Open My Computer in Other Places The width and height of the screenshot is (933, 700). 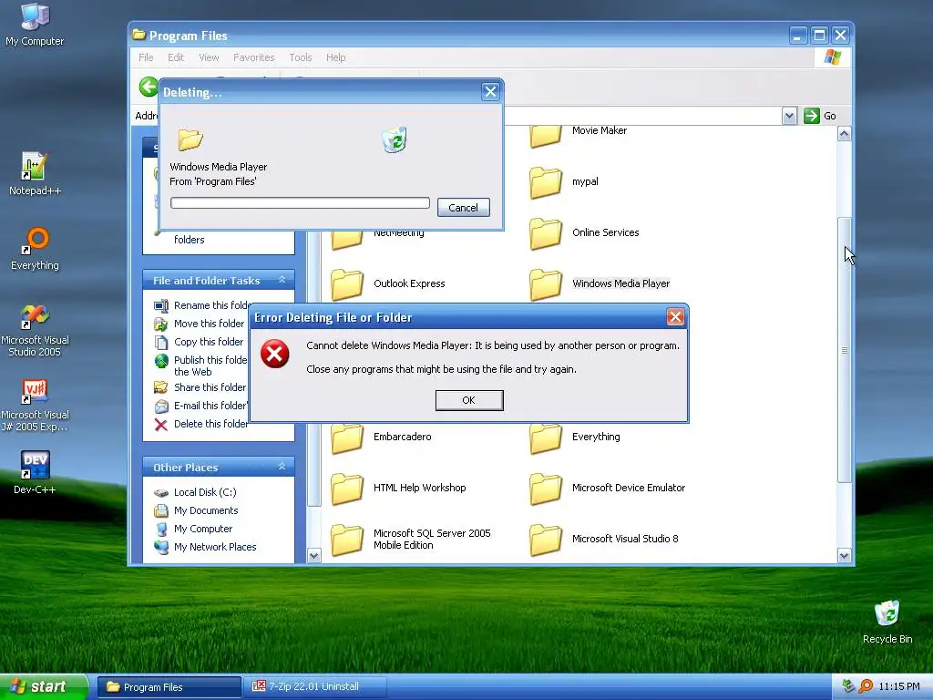[193, 529]
